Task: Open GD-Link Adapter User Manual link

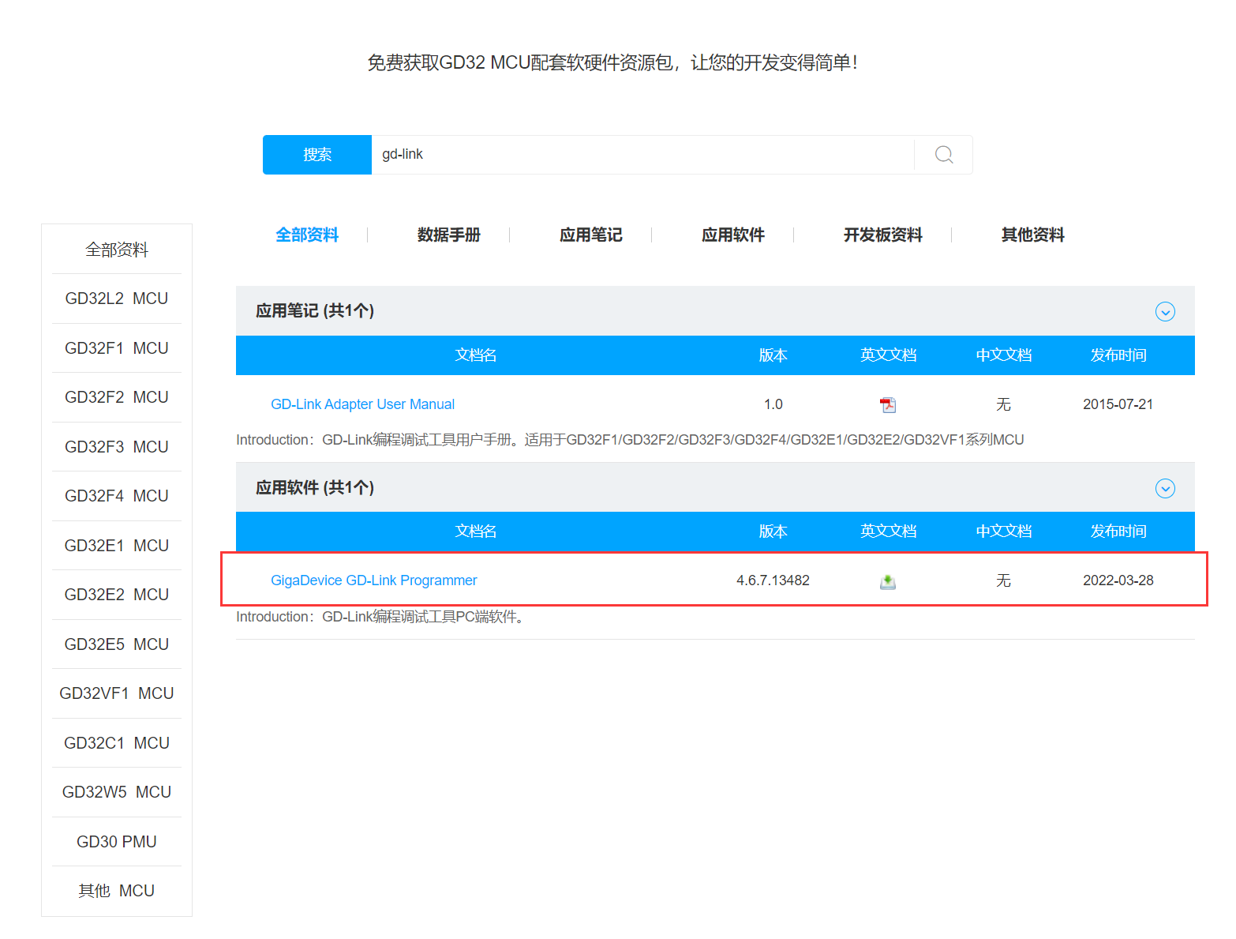Action: (363, 404)
